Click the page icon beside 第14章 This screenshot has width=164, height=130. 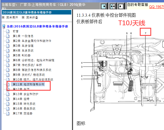[x=8, y=99]
